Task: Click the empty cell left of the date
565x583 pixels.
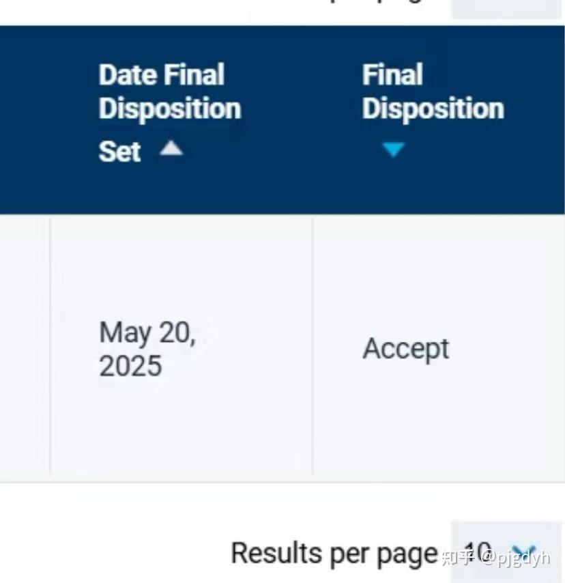Action: coord(25,347)
